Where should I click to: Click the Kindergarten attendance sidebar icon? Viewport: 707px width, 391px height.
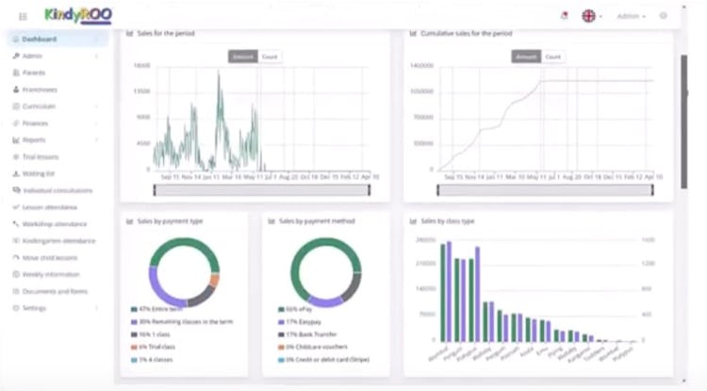coord(16,240)
